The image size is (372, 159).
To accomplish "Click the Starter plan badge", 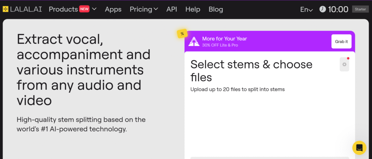I will [360, 9].
